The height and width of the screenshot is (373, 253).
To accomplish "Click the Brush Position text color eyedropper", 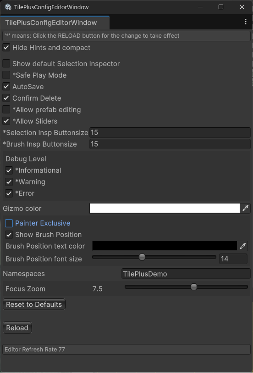I will click(x=242, y=246).
